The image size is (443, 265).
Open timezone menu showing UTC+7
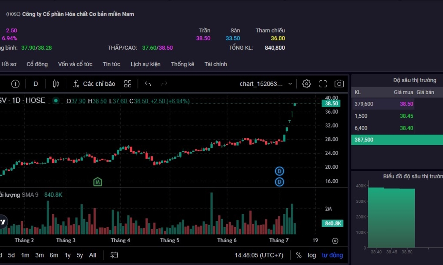[259, 255]
